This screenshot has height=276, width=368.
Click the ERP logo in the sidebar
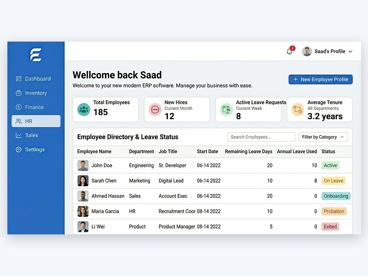[36, 55]
